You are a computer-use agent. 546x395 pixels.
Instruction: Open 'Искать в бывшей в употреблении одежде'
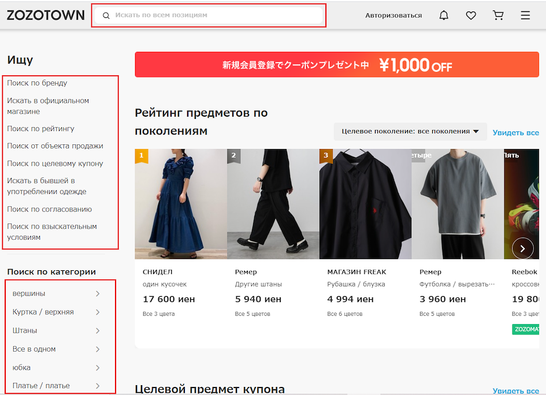47,186
